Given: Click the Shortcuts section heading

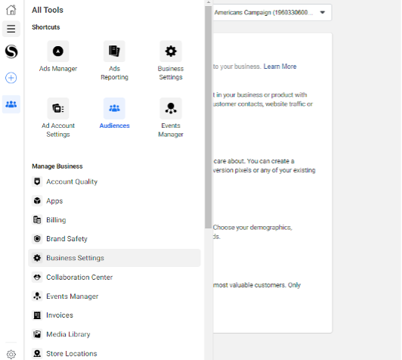Looking at the screenshot, I should tap(46, 27).
